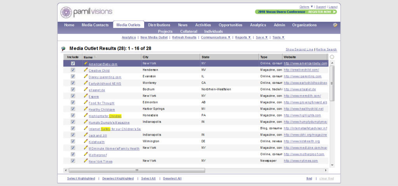Image resolution: width=398 pixels, height=186 pixels.
Task: Click the Refresh Results link
Action: coord(184,37)
